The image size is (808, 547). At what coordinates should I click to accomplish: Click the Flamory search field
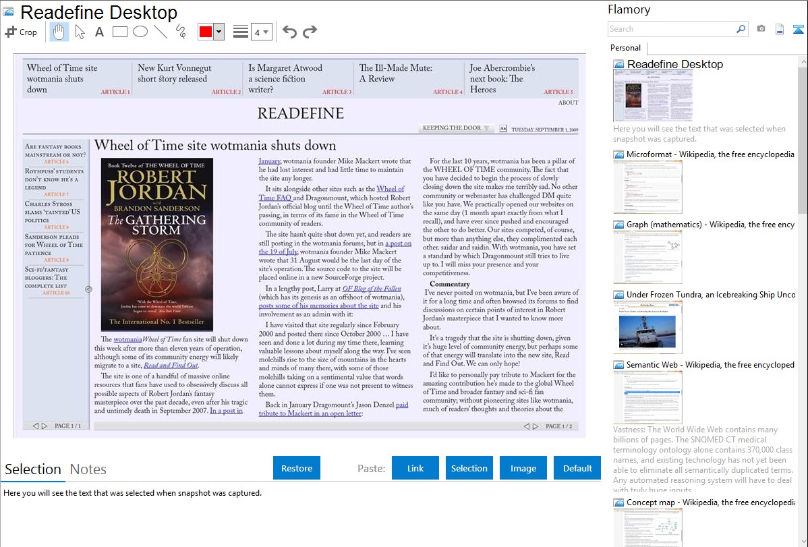(672, 29)
